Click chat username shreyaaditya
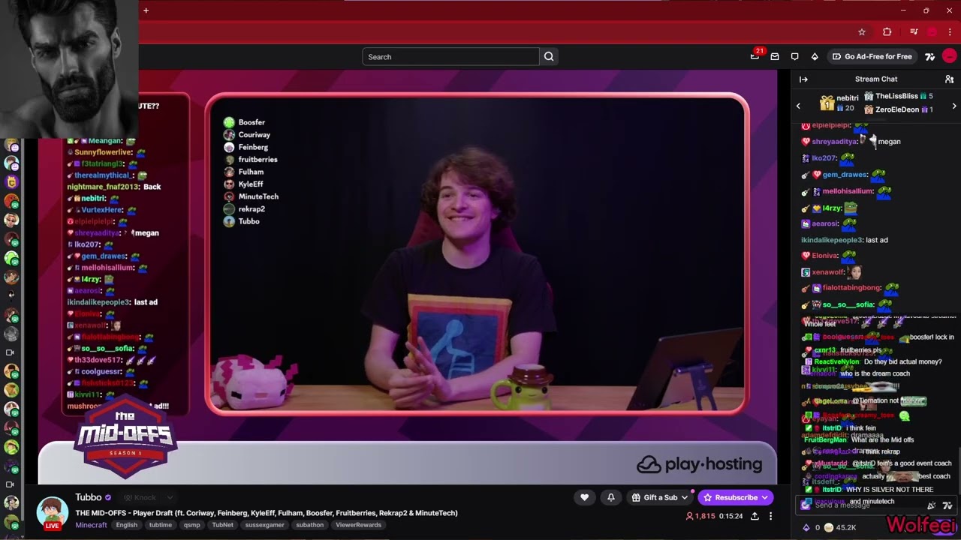961x540 pixels. (834, 142)
